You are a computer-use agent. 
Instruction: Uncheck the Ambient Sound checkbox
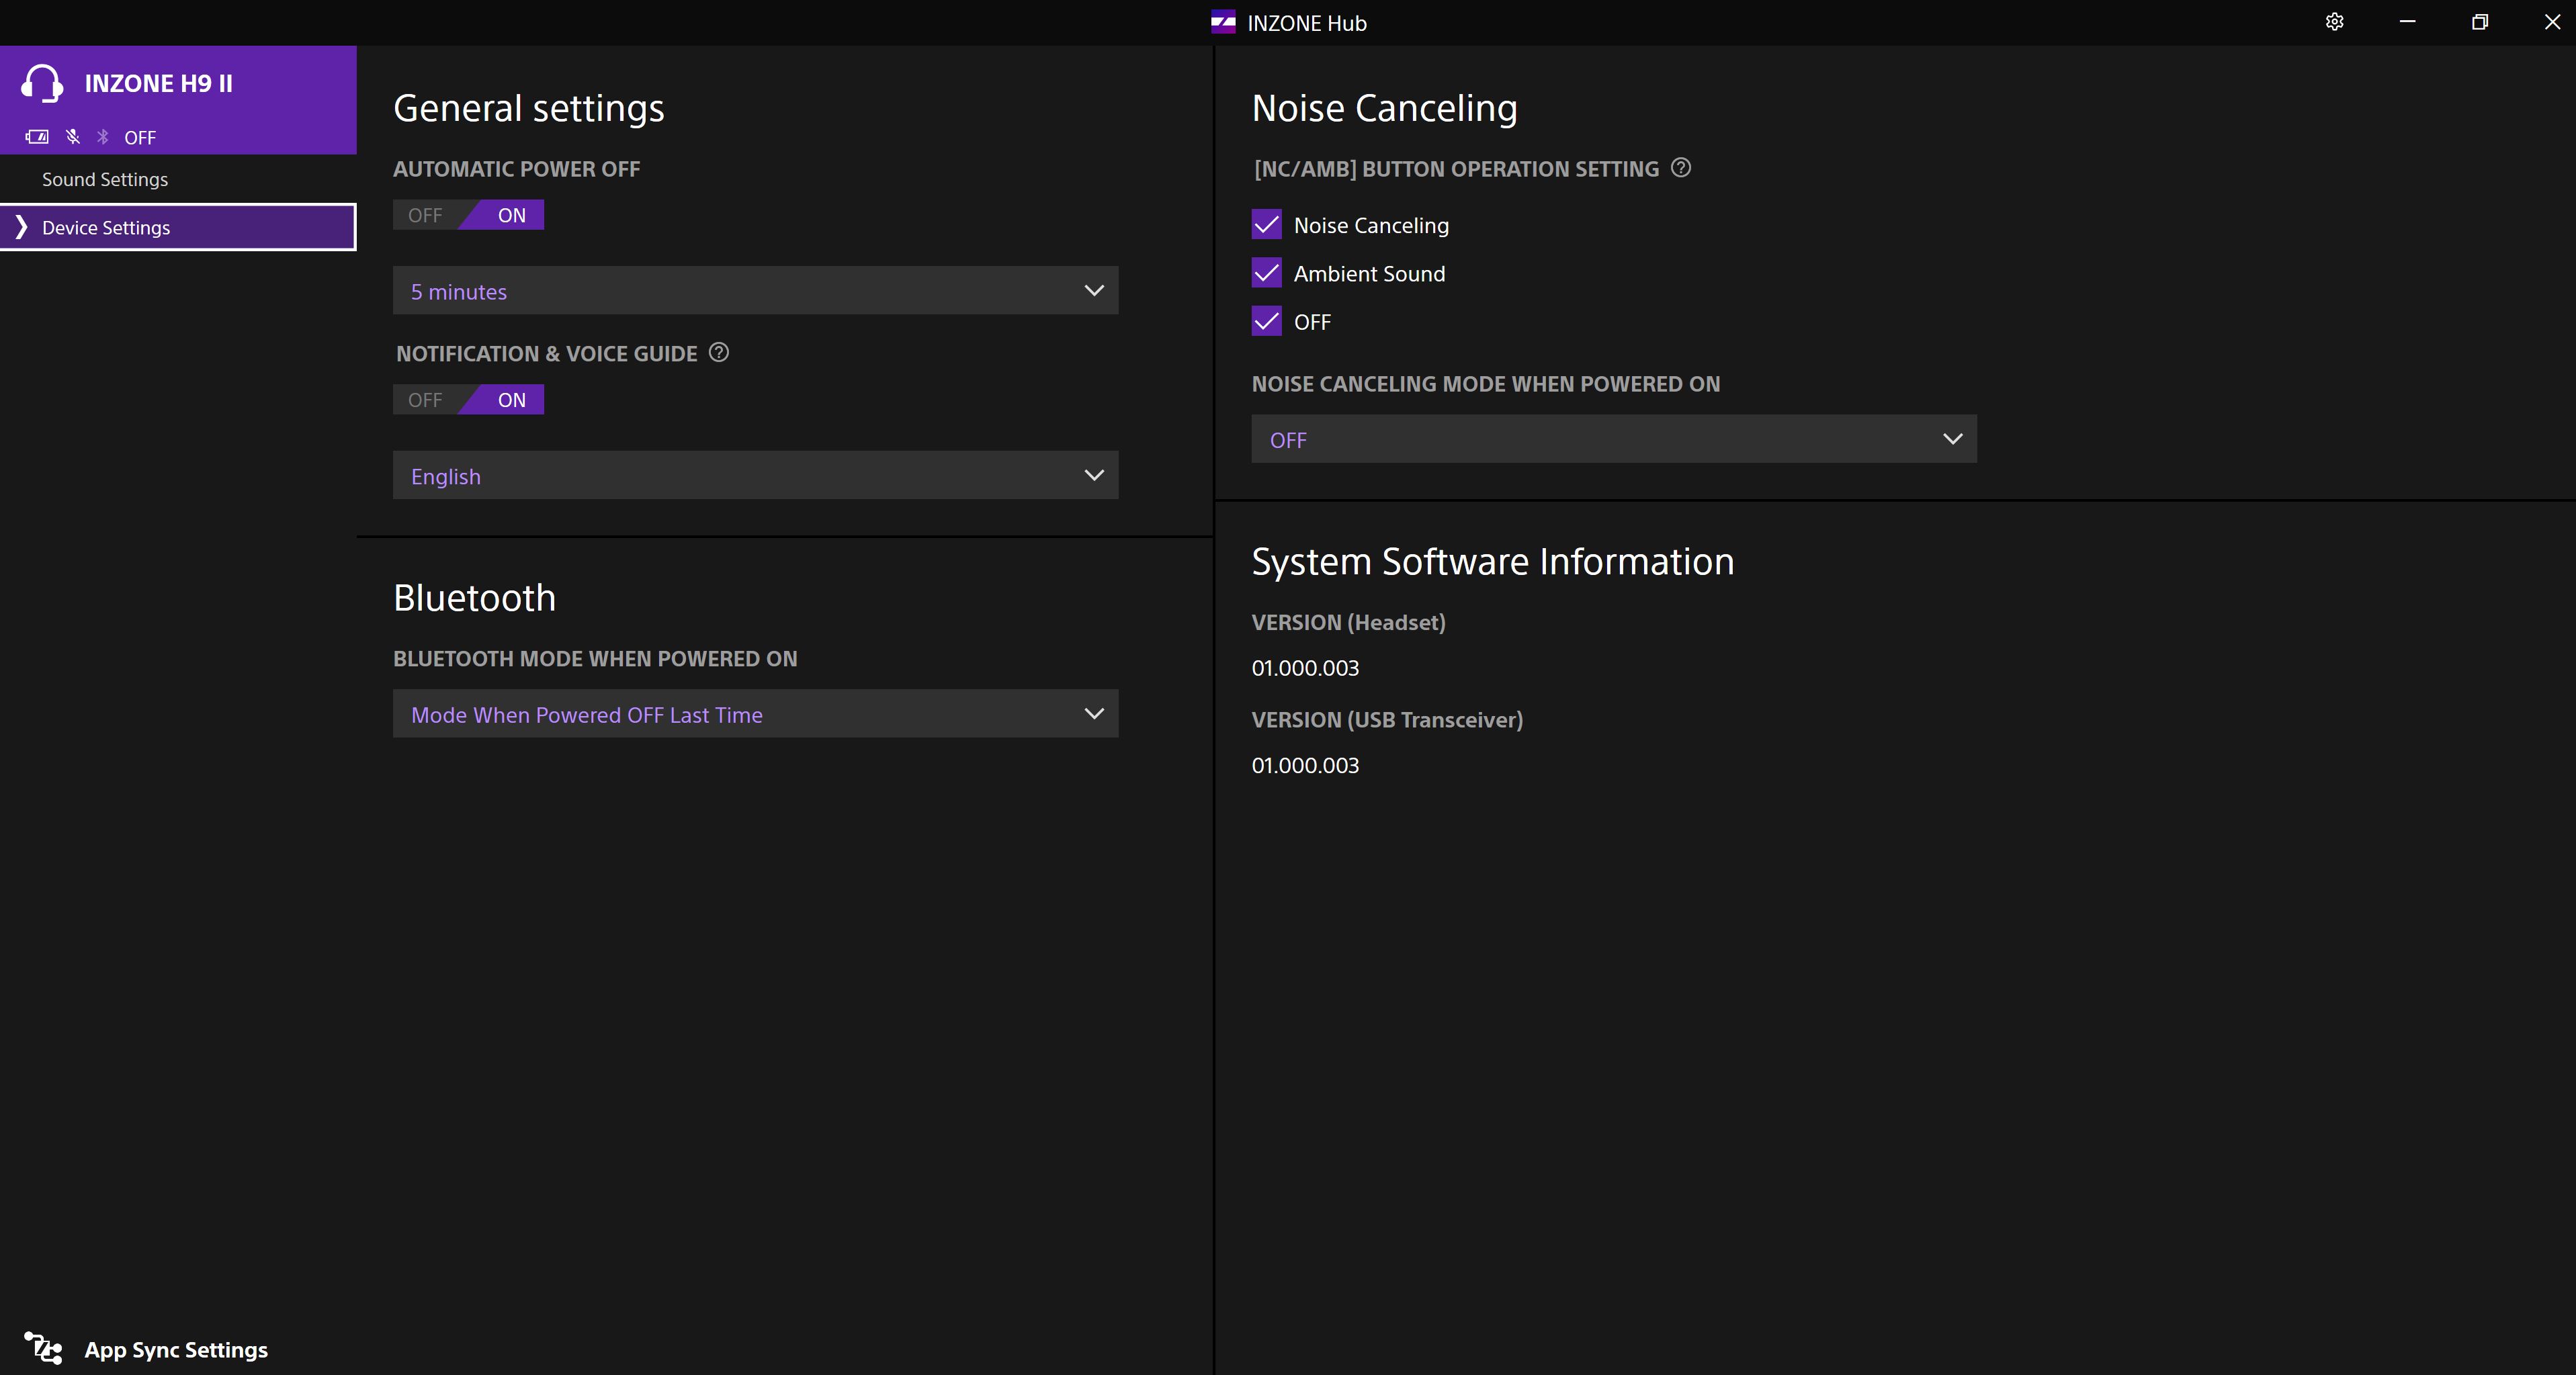tap(1266, 273)
